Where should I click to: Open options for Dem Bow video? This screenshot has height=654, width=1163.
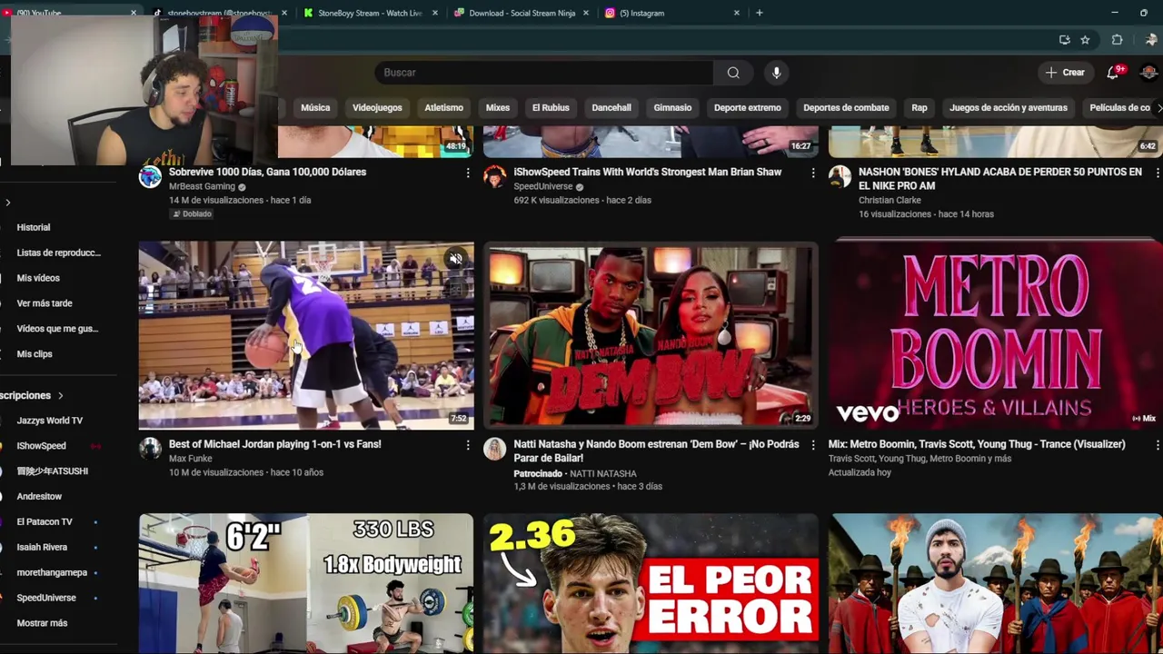point(813,445)
